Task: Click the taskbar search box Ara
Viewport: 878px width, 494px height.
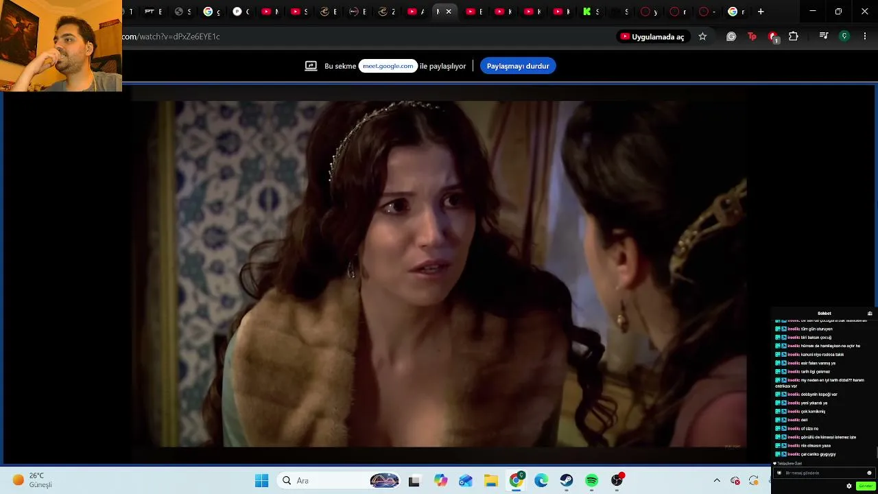Action: [339, 481]
